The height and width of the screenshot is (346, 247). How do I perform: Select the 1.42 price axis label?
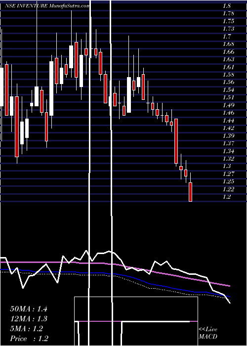click(x=228, y=128)
